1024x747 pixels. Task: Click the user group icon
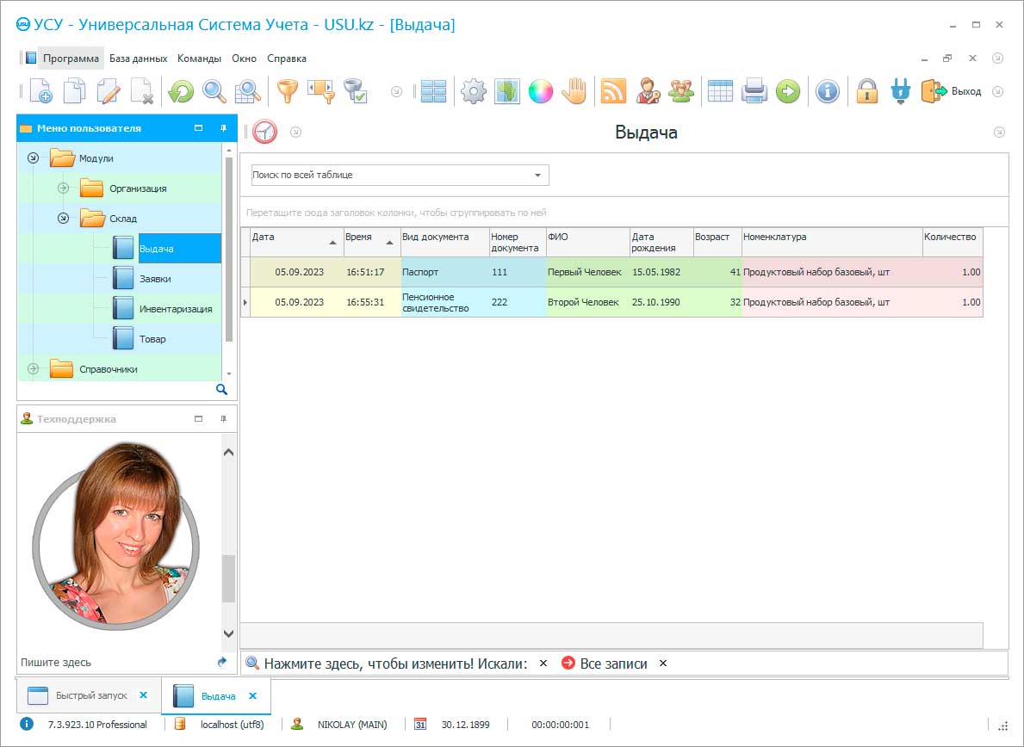[681, 91]
